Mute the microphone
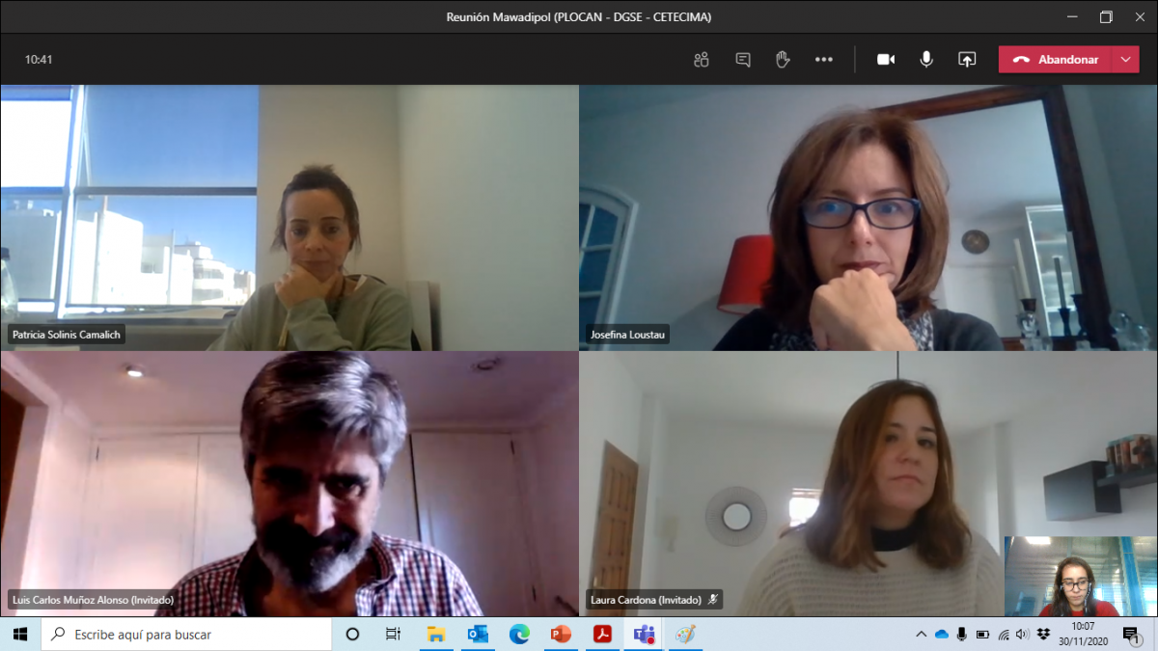The height and width of the screenshot is (651, 1158). click(926, 60)
